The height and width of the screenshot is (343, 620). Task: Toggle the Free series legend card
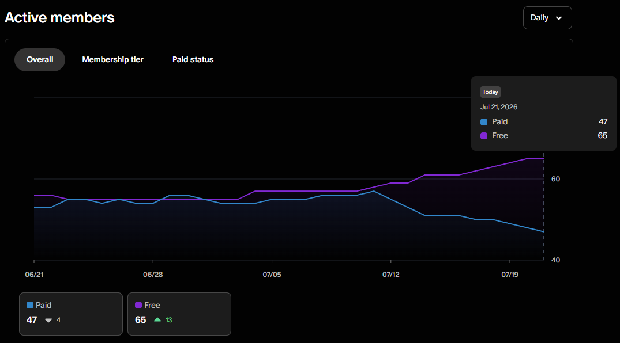[x=179, y=314]
